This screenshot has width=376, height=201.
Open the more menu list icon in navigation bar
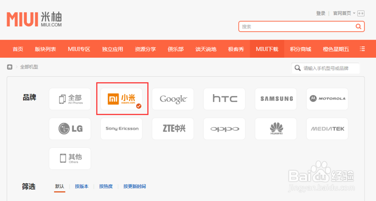pos(362,49)
